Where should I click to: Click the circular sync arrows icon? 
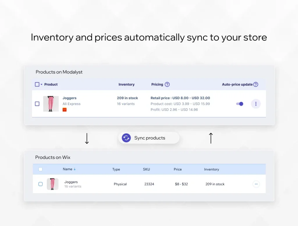[x=126, y=138]
